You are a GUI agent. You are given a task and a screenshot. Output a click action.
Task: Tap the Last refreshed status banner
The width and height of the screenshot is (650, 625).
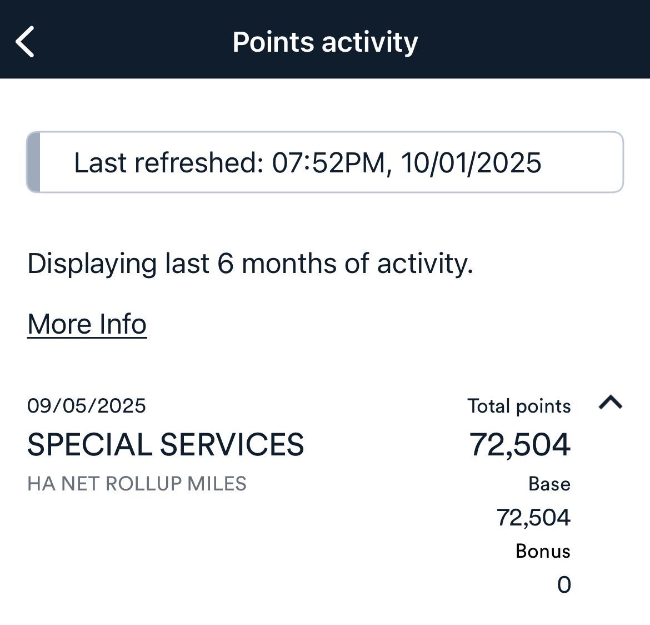coord(325,162)
